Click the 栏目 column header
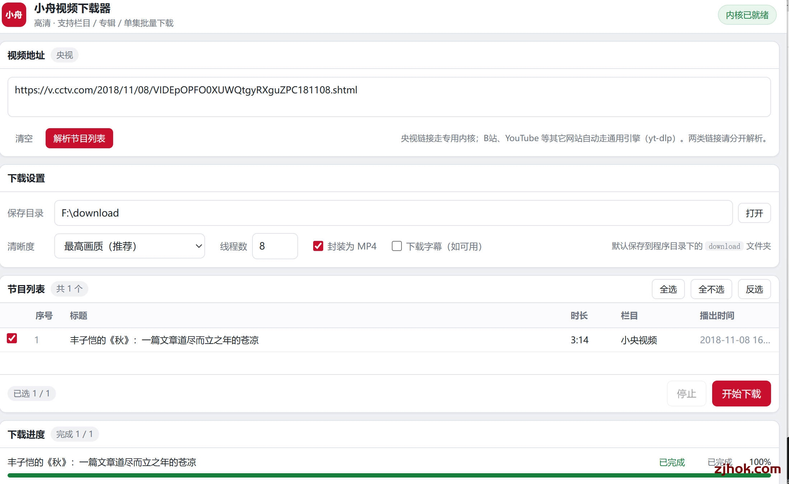The height and width of the screenshot is (484, 789). pyautogui.click(x=629, y=316)
